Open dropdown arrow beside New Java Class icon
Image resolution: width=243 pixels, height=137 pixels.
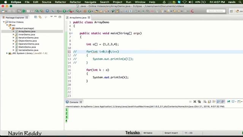coord(92,11)
